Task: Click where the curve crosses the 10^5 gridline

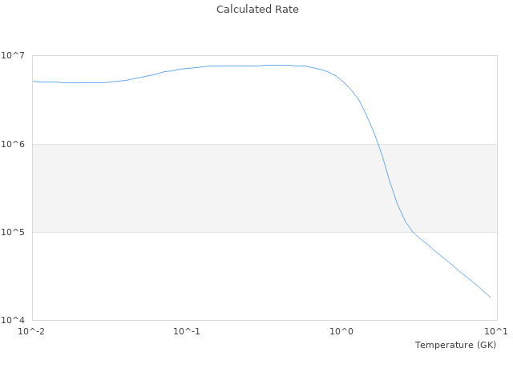Action: (x=411, y=232)
